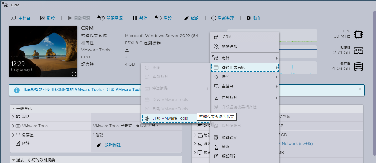Expand the 網路 row in general info
Viewport: 376px width, 163px height.
coord(13,117)
